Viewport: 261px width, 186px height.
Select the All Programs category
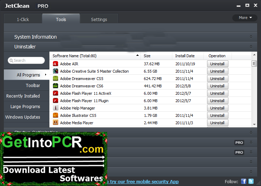point(27,75)
